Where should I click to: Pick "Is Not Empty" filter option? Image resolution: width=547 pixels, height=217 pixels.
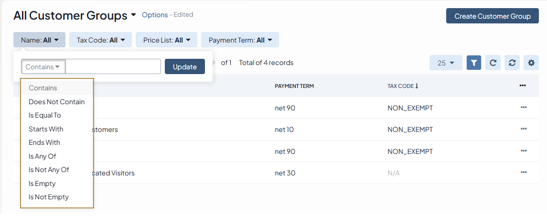point(49,197)
